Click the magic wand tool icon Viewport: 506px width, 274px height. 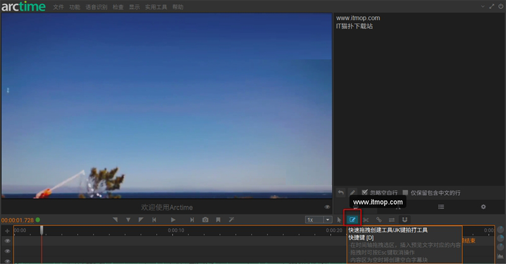(231, 220)
